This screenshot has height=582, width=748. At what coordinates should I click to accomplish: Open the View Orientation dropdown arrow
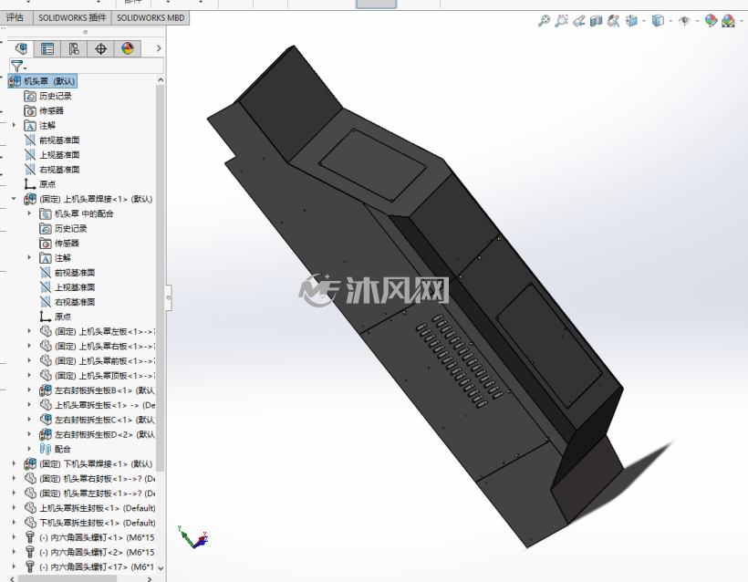pyautogui.click(x=644, y=21)
